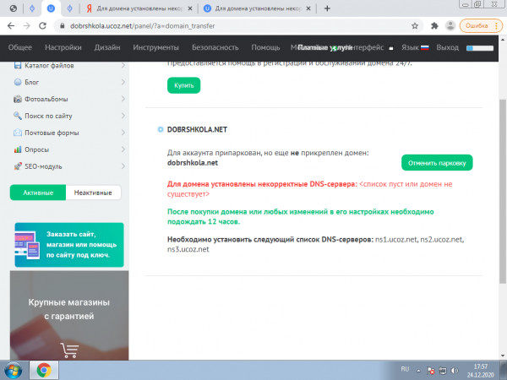Open the Chrome profile avatar
507x380 pixels.
coord(450,26)
